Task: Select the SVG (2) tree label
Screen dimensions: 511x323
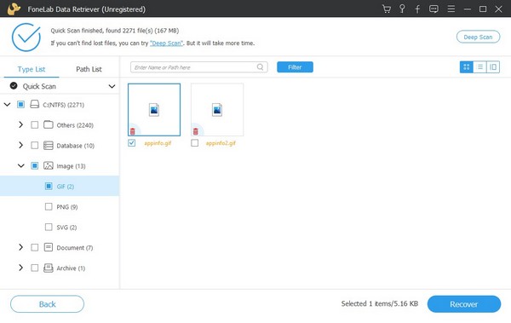Action: (66, 228)
